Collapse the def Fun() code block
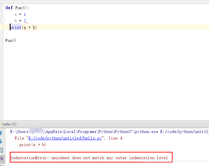209x166 pixels. click(3, 8)
